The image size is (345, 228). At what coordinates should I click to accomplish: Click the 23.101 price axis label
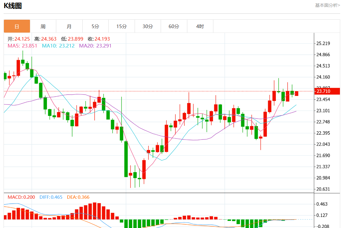[323, 111]
